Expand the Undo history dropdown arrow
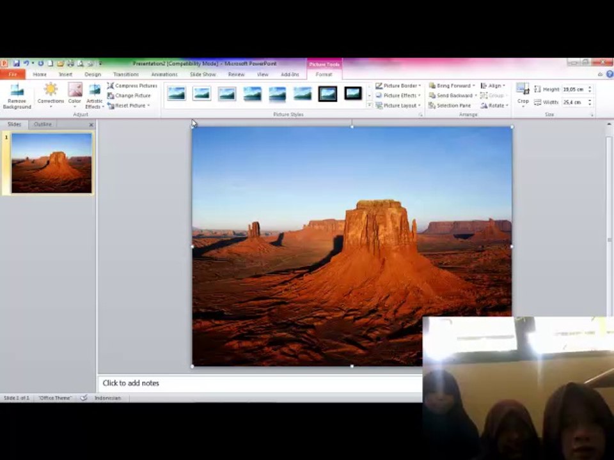614x460 pixels. (33, 63)
